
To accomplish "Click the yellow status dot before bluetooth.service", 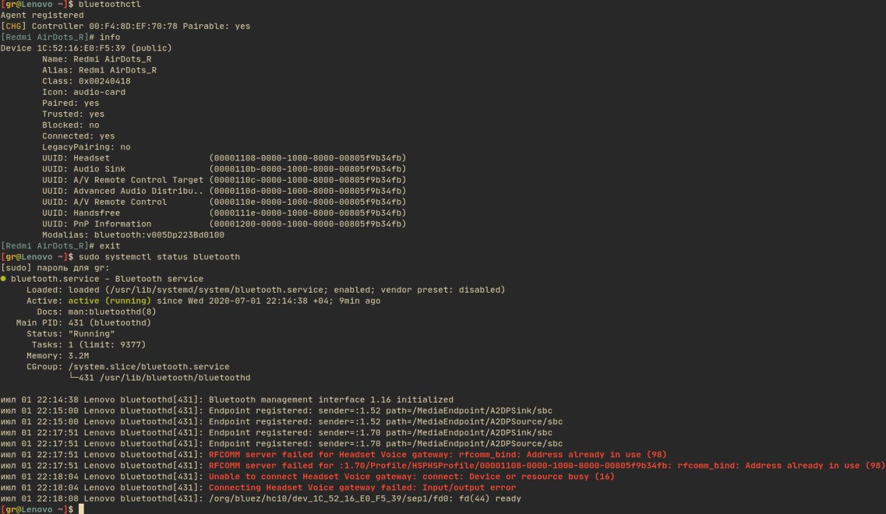I will 3,279.
